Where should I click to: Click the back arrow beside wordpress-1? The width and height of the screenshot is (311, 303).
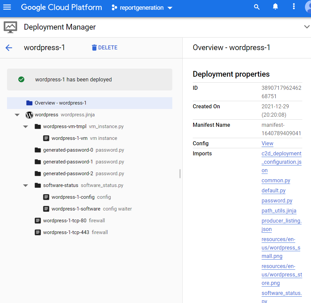point(9,48)
